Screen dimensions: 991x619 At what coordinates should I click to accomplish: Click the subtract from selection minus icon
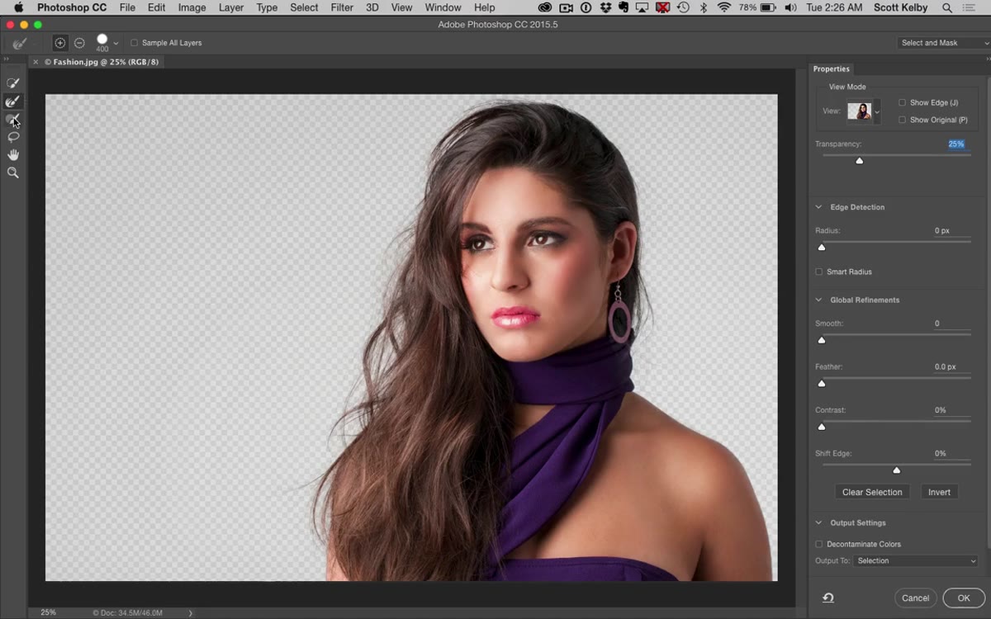[x=79, y=43]
